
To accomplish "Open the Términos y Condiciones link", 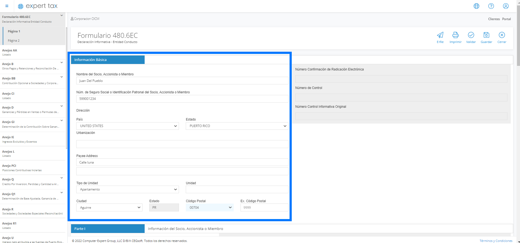I will coord(496,241).
